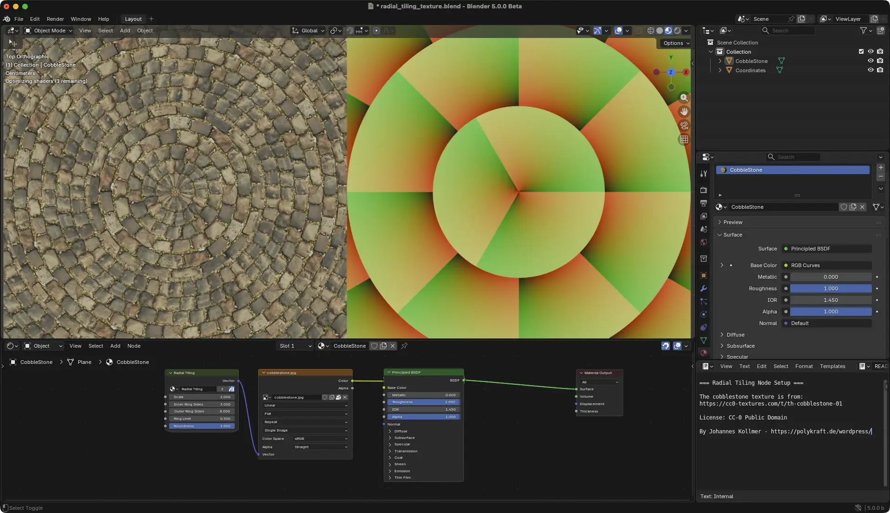Click the Search field in the outliner
890x513 pixels.
pyautogui.click(x=788, y=31)
